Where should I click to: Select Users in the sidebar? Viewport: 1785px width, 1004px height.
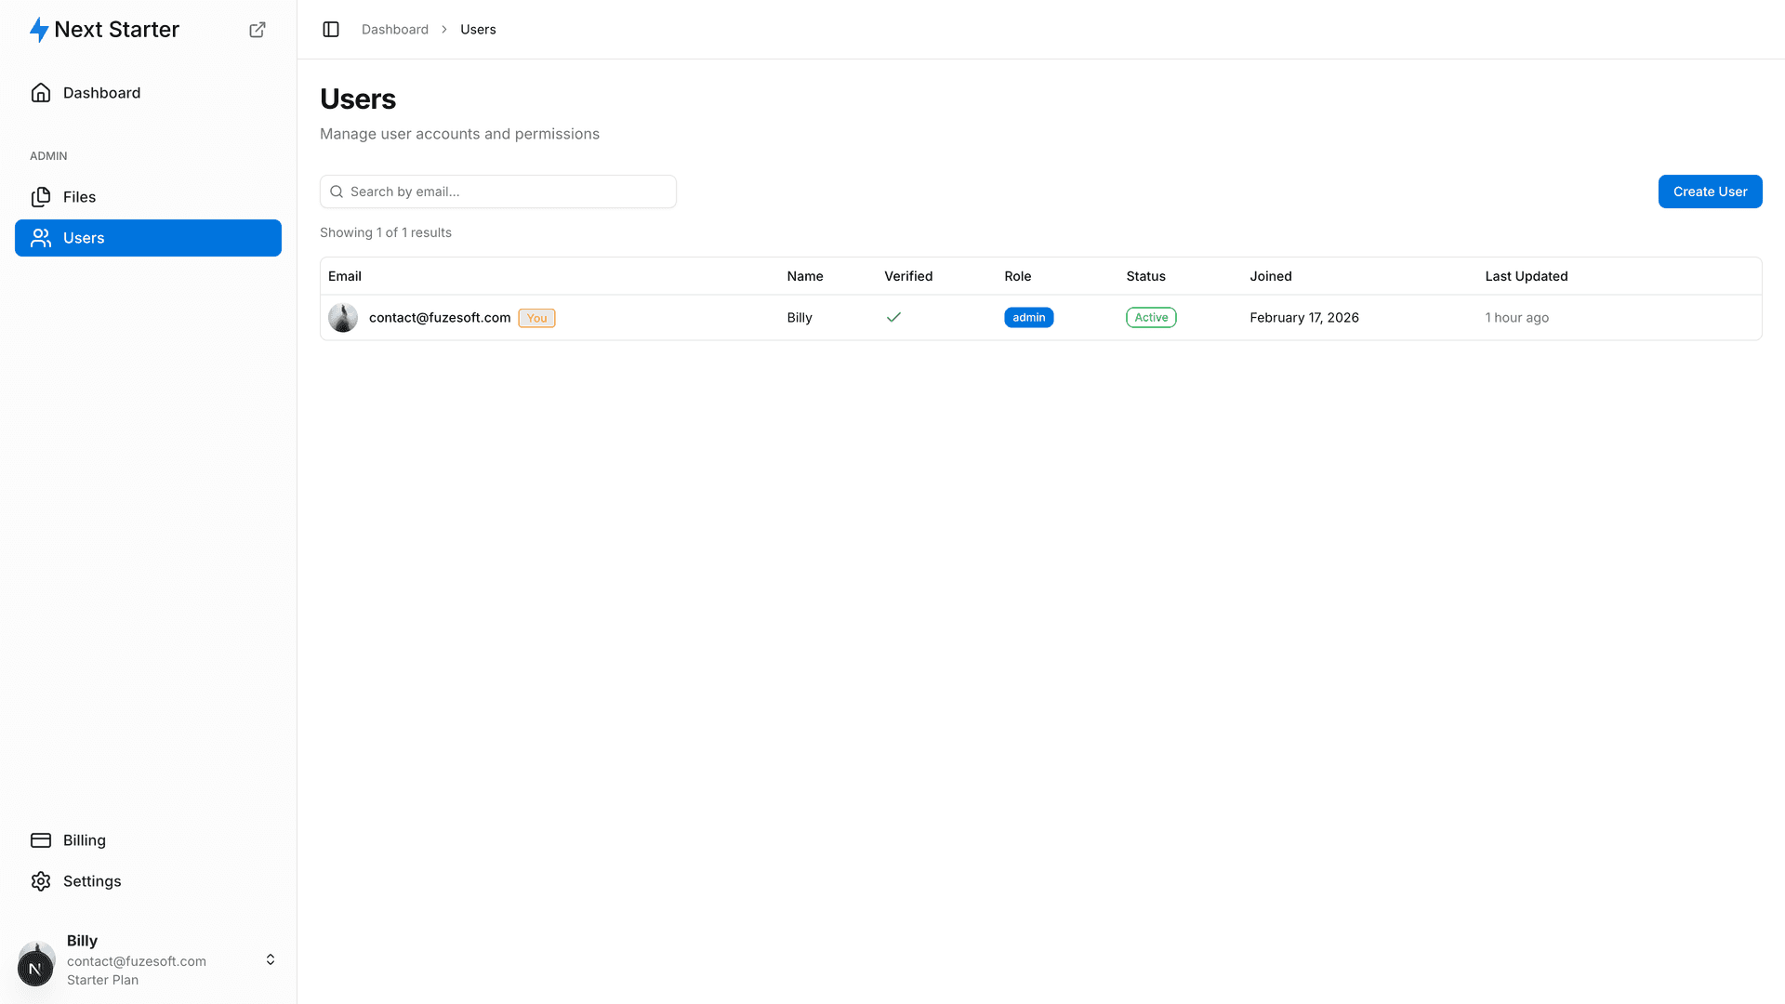click(148, 238)
